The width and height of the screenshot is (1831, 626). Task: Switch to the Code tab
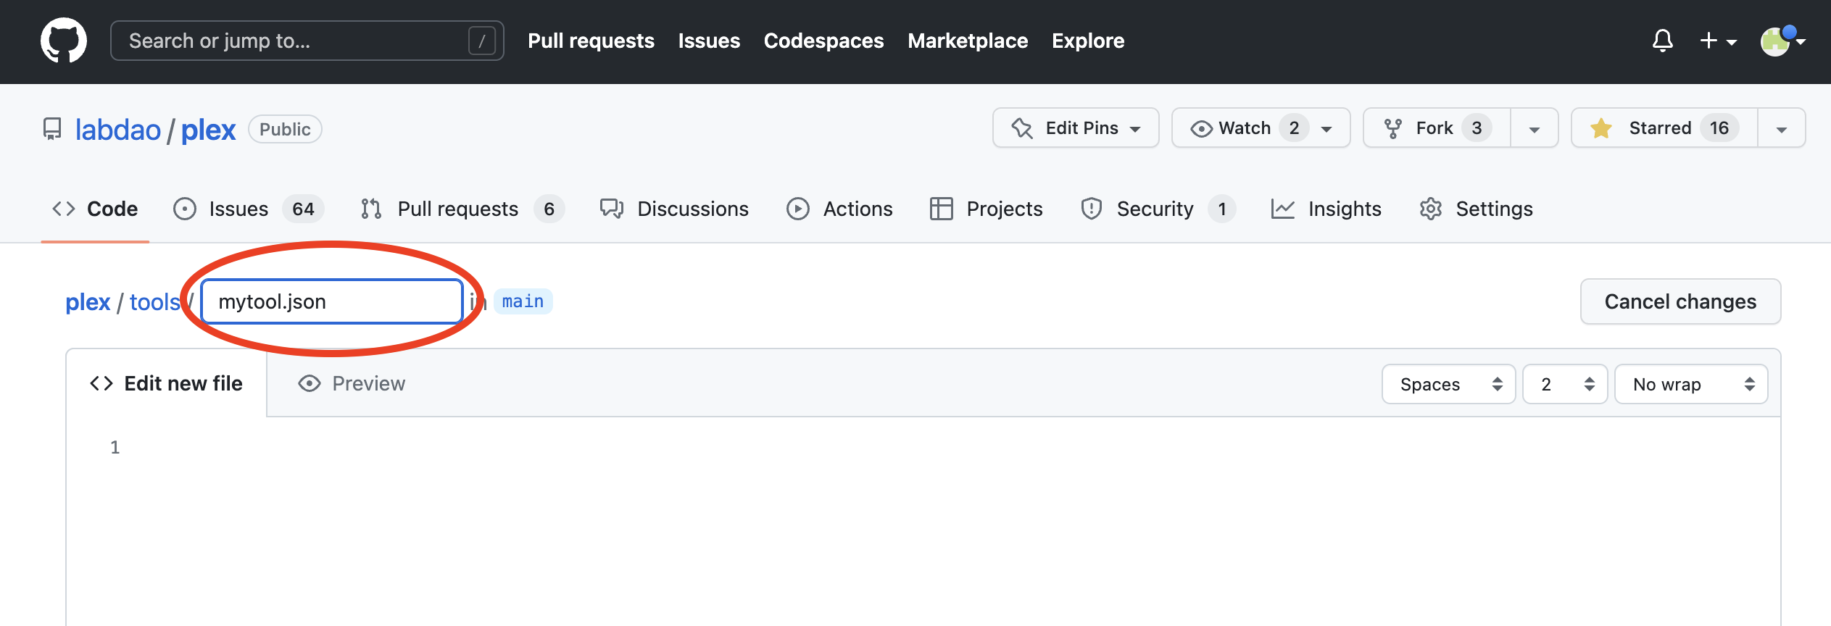[95, 209]
